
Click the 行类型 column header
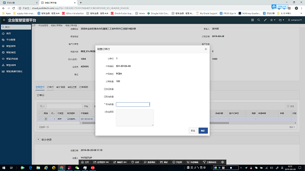61,113
